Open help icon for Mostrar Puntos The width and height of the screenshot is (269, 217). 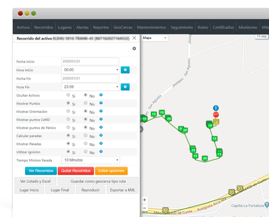pos(101,103)
